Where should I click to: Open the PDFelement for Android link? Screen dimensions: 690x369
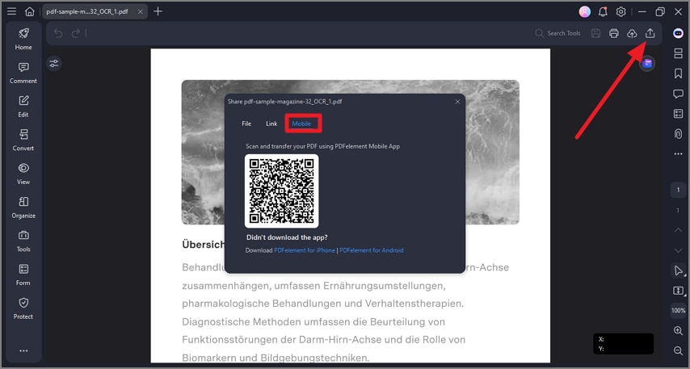tap(372, 250)
